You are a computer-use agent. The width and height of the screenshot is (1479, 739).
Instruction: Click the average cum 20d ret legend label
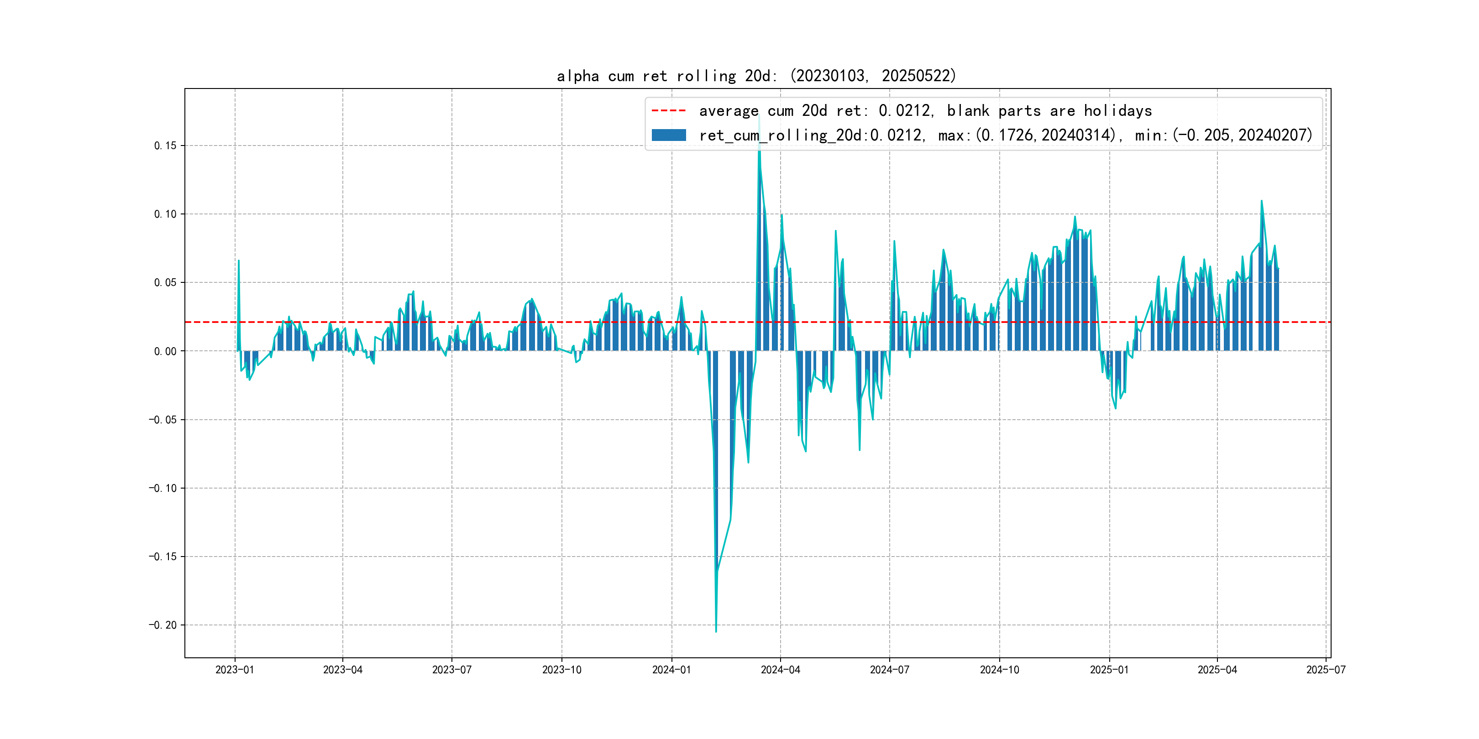coord(925,111)
